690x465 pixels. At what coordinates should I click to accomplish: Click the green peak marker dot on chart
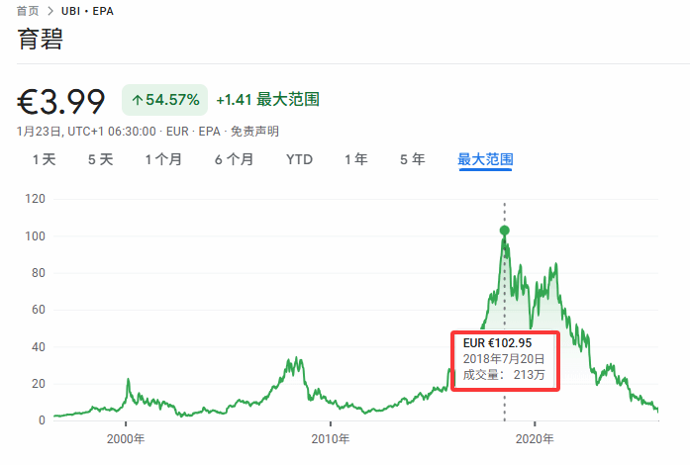click(x=505, y=231)
